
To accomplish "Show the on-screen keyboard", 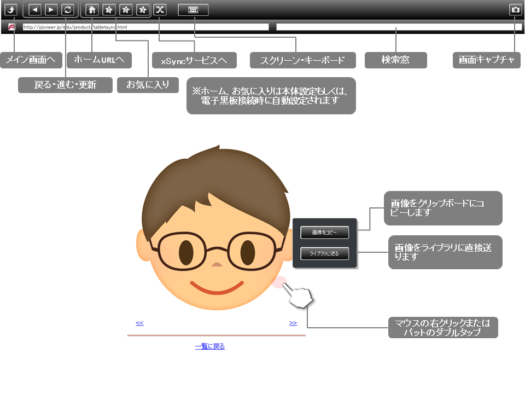I will coord(193,10).
